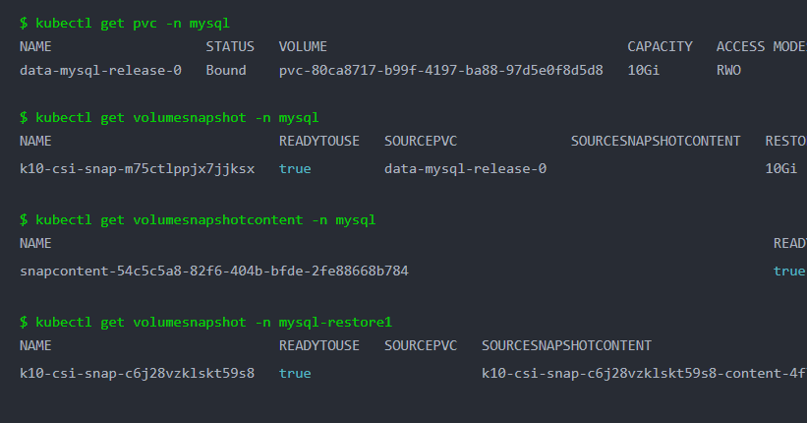Click data-mysql-release-0 under SOURCEPVC column
The height and width of the screenshot is (423, 807).
pyautogui.click(x=465, y=168)
